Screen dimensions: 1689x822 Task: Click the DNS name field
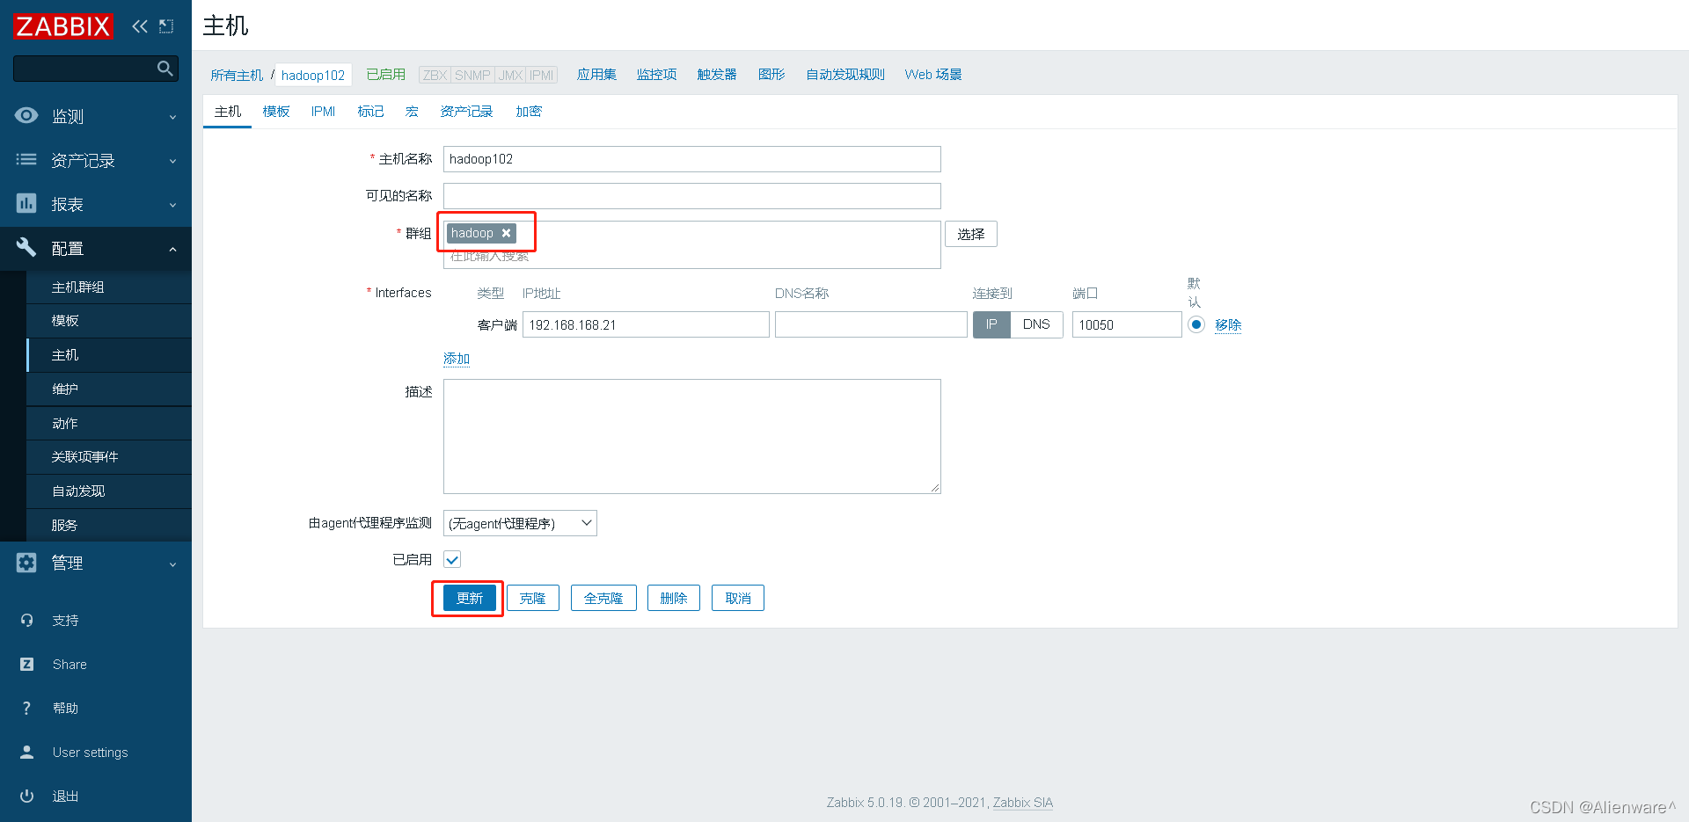click(871, 324)
